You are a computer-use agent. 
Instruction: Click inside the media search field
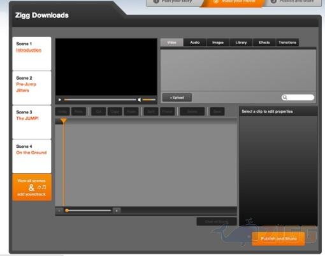point(298,97)
